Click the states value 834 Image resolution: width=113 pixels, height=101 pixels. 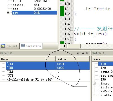(x=36, y=5)
